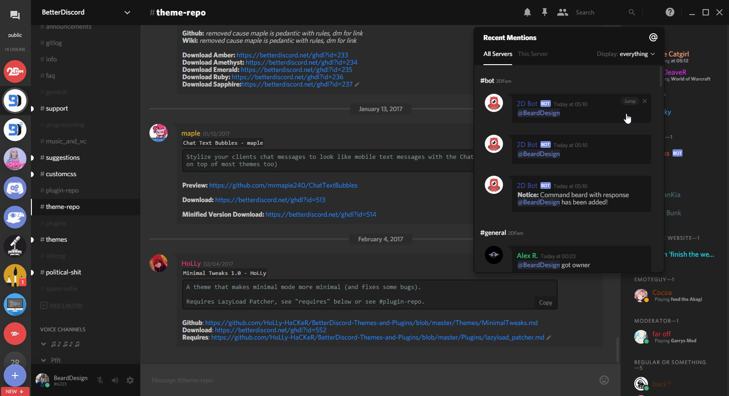The width and height of the screenshot is (729, 396).
Task: Toggle HIDE 5 MUTED channels
Action: click(x=62, y=305)
